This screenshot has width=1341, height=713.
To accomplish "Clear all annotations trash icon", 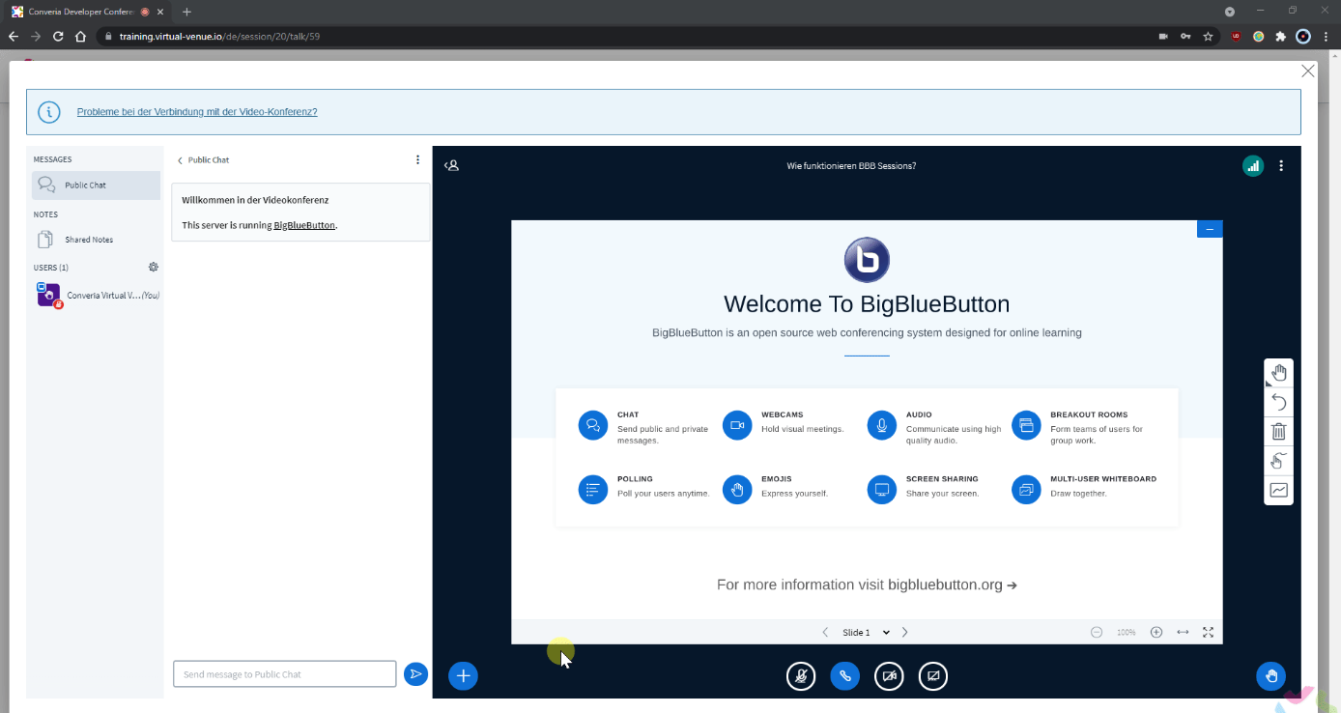I will pyautogui.click(x=1278, y=431).
